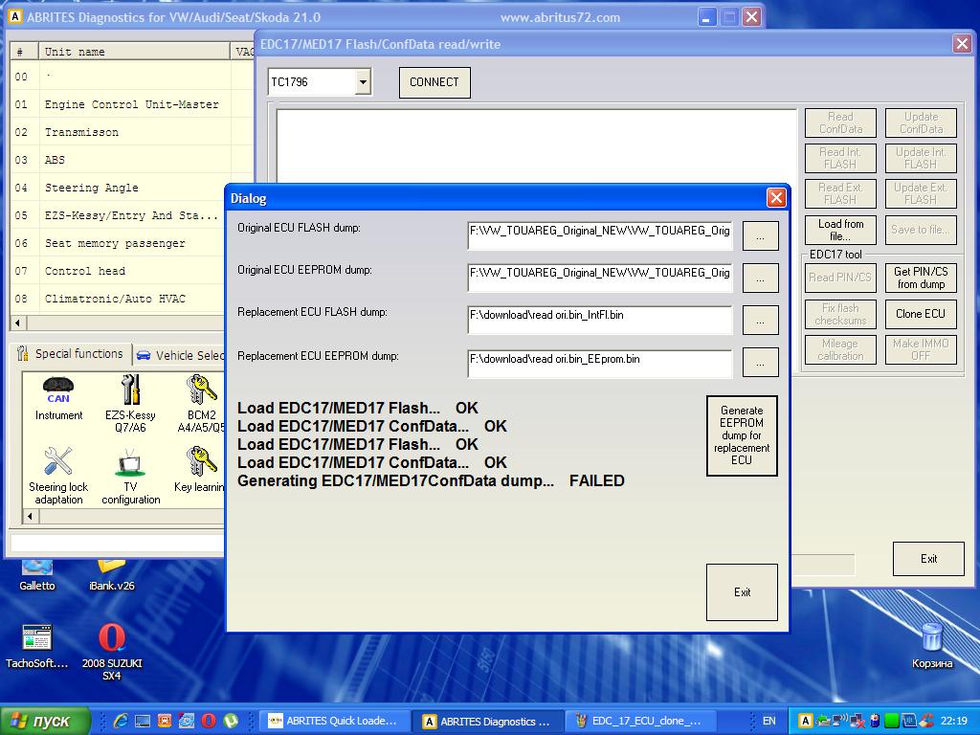Open 2008 SUZUKI SX4 Opera shortcut
Screen dimensions: 980x735
pos(112,650)
